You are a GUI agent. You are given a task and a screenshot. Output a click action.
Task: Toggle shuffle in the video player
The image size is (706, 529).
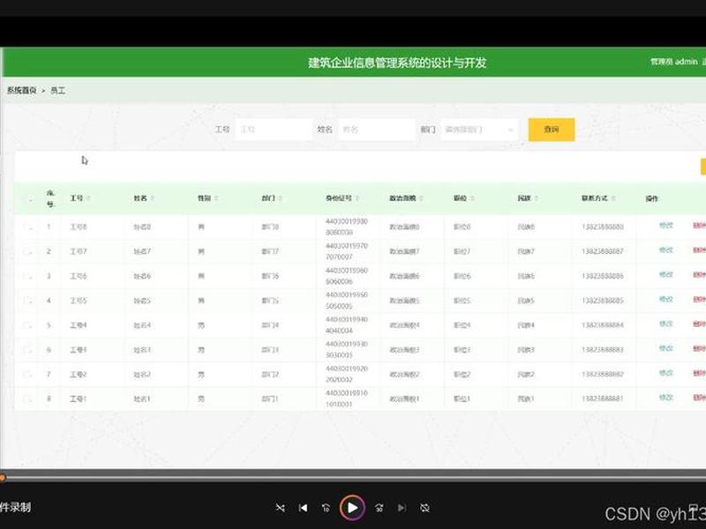pos(280,508)
